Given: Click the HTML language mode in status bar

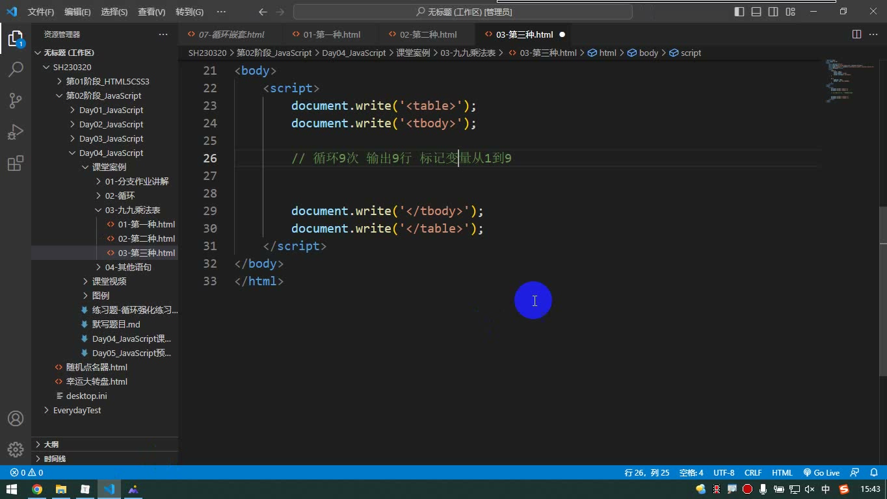Looking at the screenshot, I should coord(782,473).
